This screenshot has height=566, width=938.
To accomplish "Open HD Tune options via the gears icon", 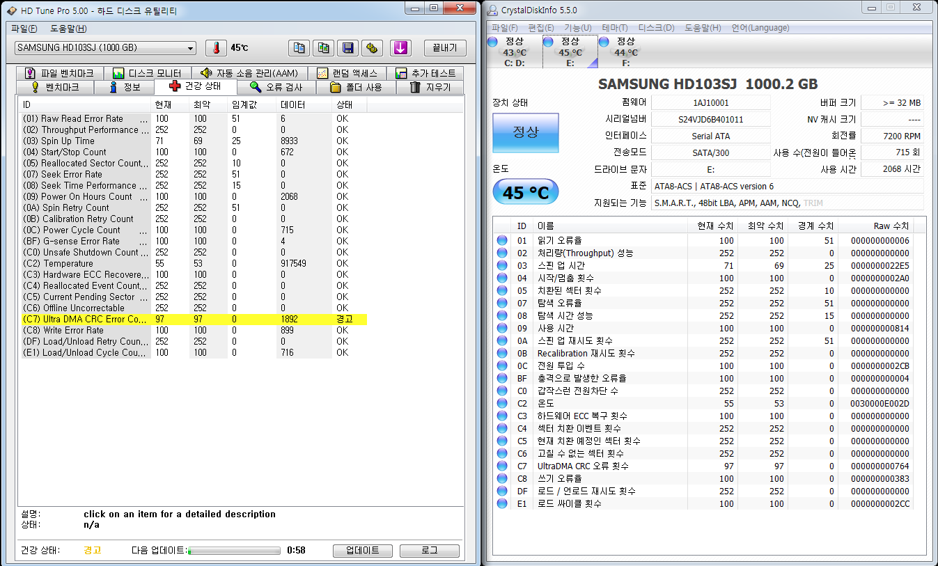I will click(372, 48).
